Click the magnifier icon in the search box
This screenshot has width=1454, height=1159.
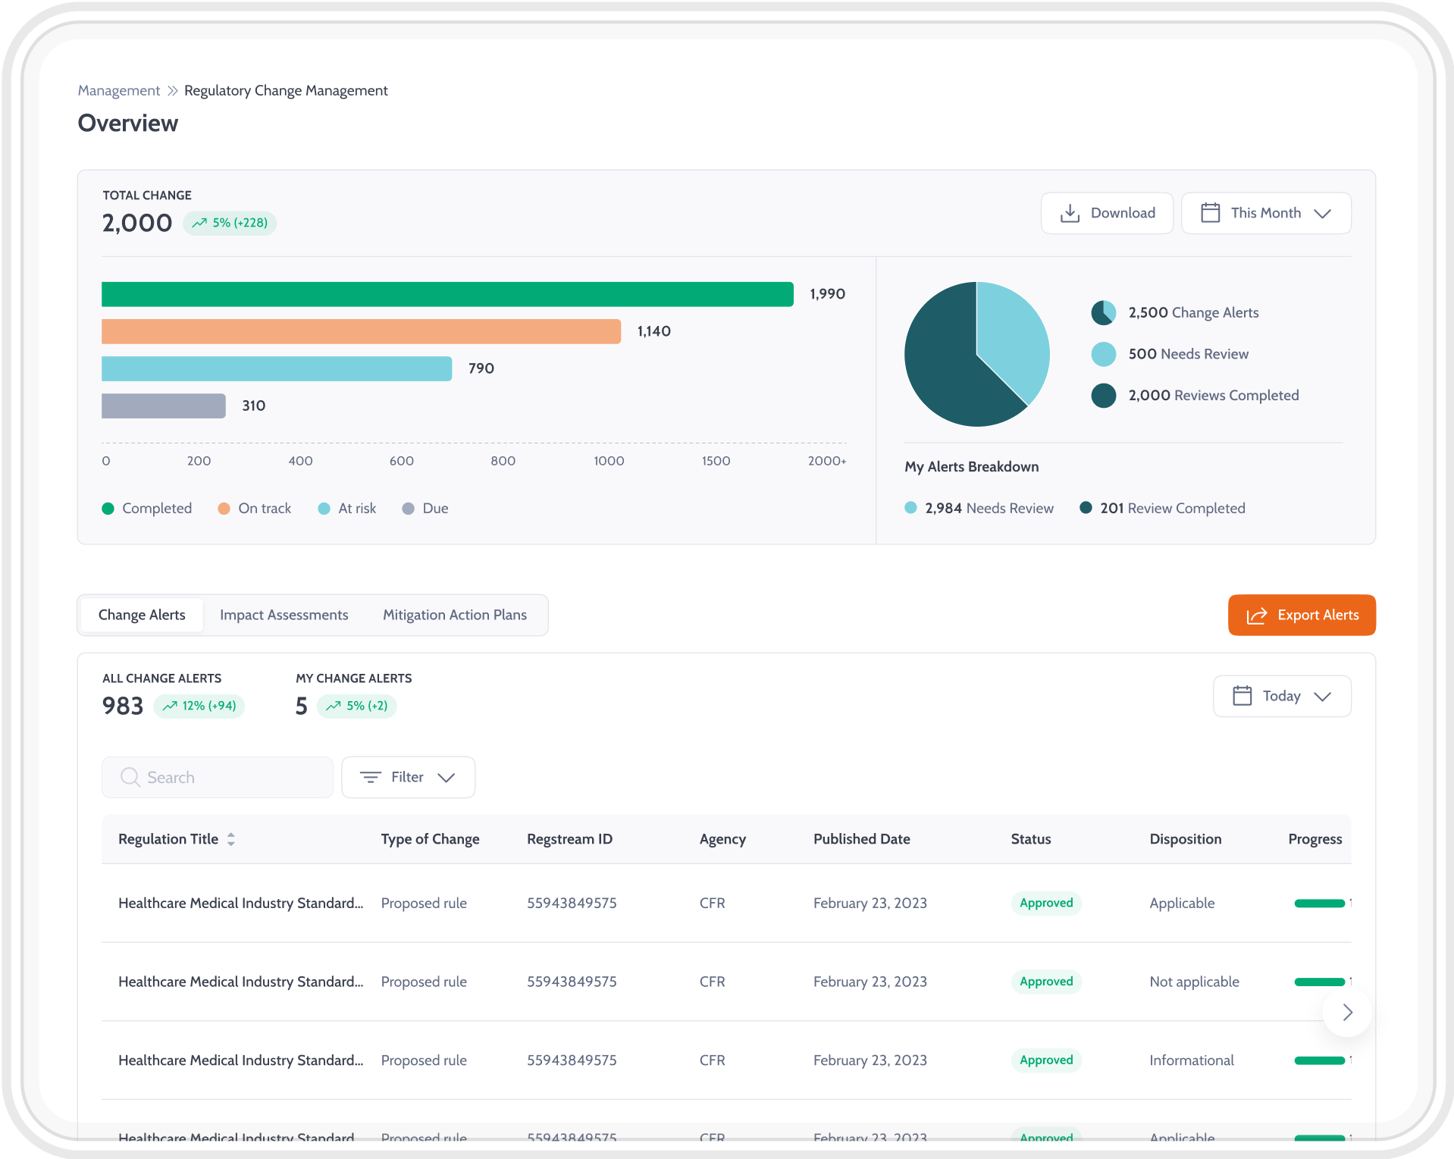[x=130, y=777]
